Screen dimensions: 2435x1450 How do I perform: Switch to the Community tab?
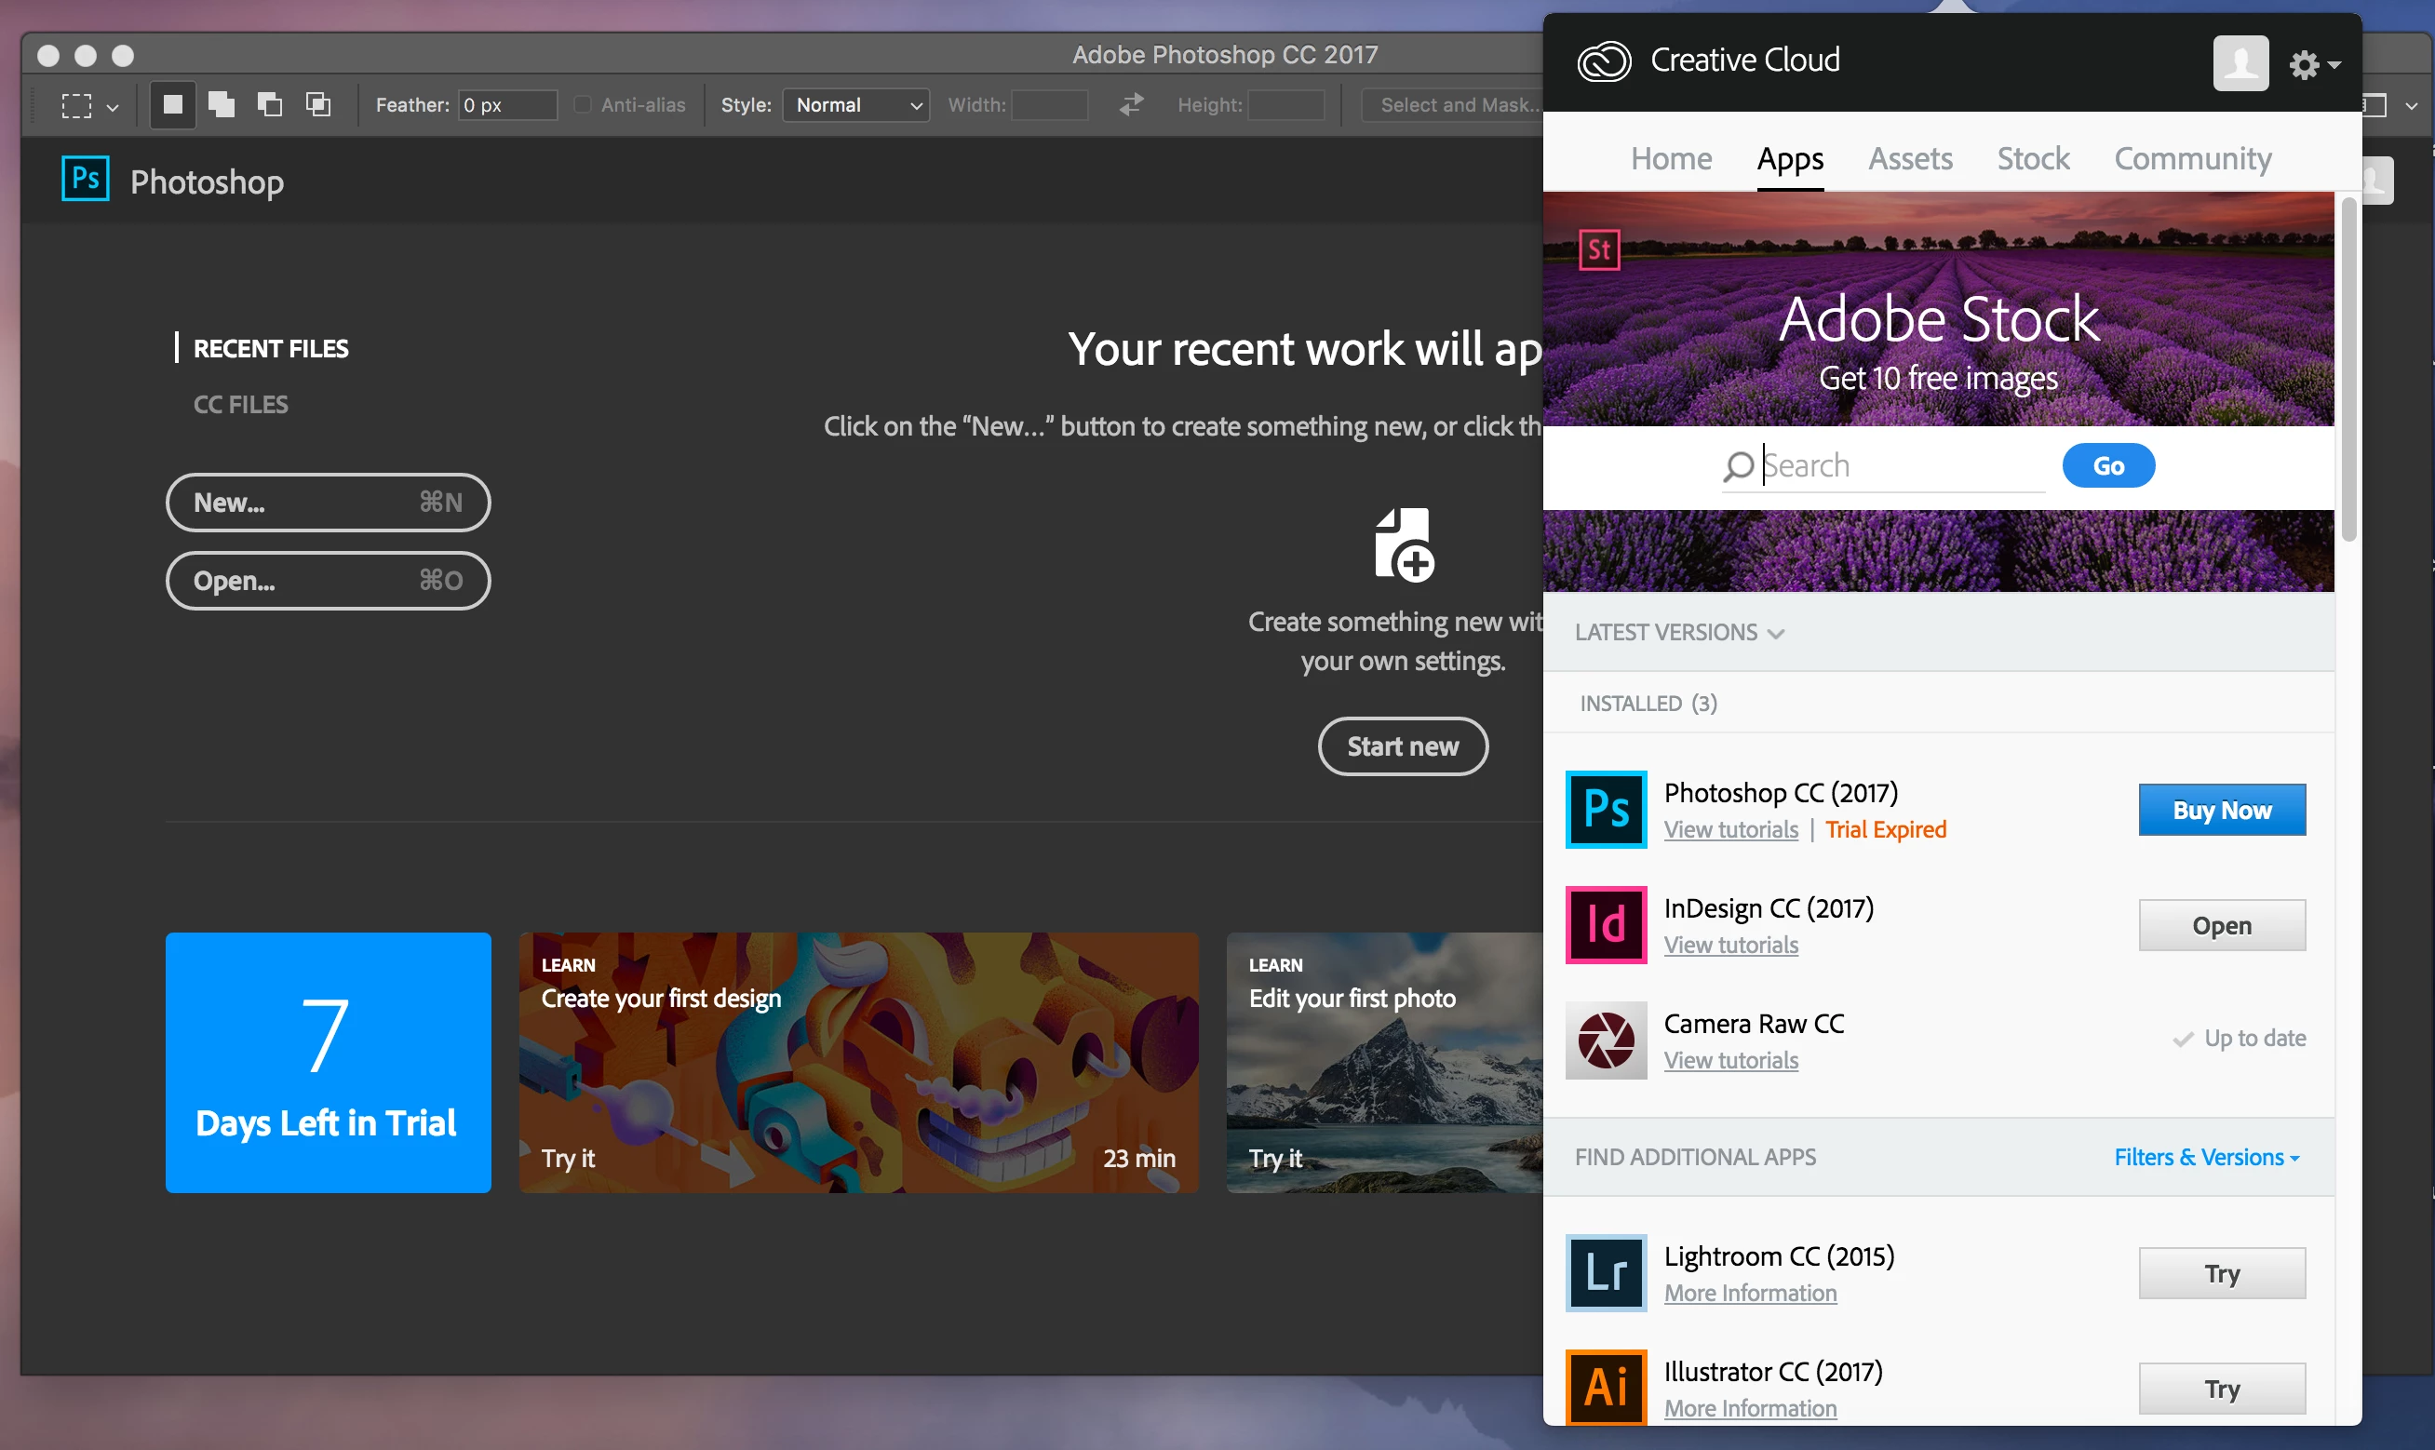pos(2192,158)
